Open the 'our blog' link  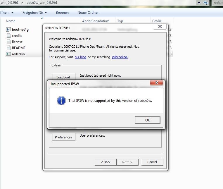[x=80, y=57]
